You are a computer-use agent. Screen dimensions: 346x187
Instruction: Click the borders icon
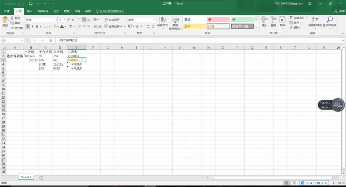tap(46, 26)
